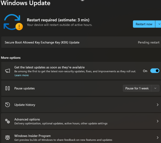Click the Secure Boot KEK Update entry

pos(81,42)
